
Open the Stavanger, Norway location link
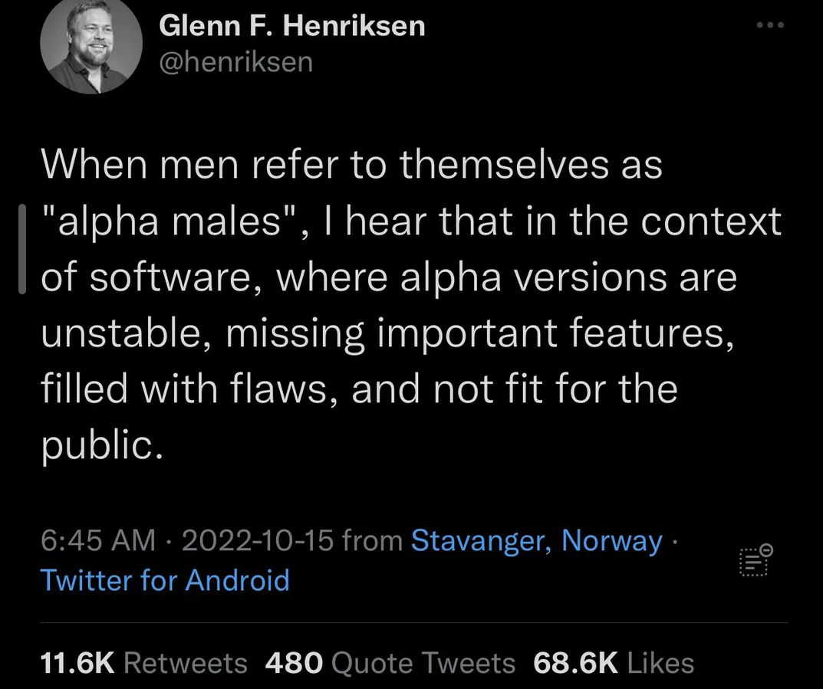pos(536,541)
